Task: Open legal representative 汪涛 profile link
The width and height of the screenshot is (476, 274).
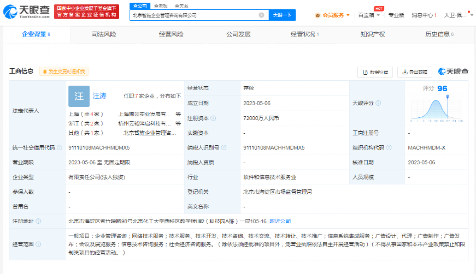Action: pos(99,96)
